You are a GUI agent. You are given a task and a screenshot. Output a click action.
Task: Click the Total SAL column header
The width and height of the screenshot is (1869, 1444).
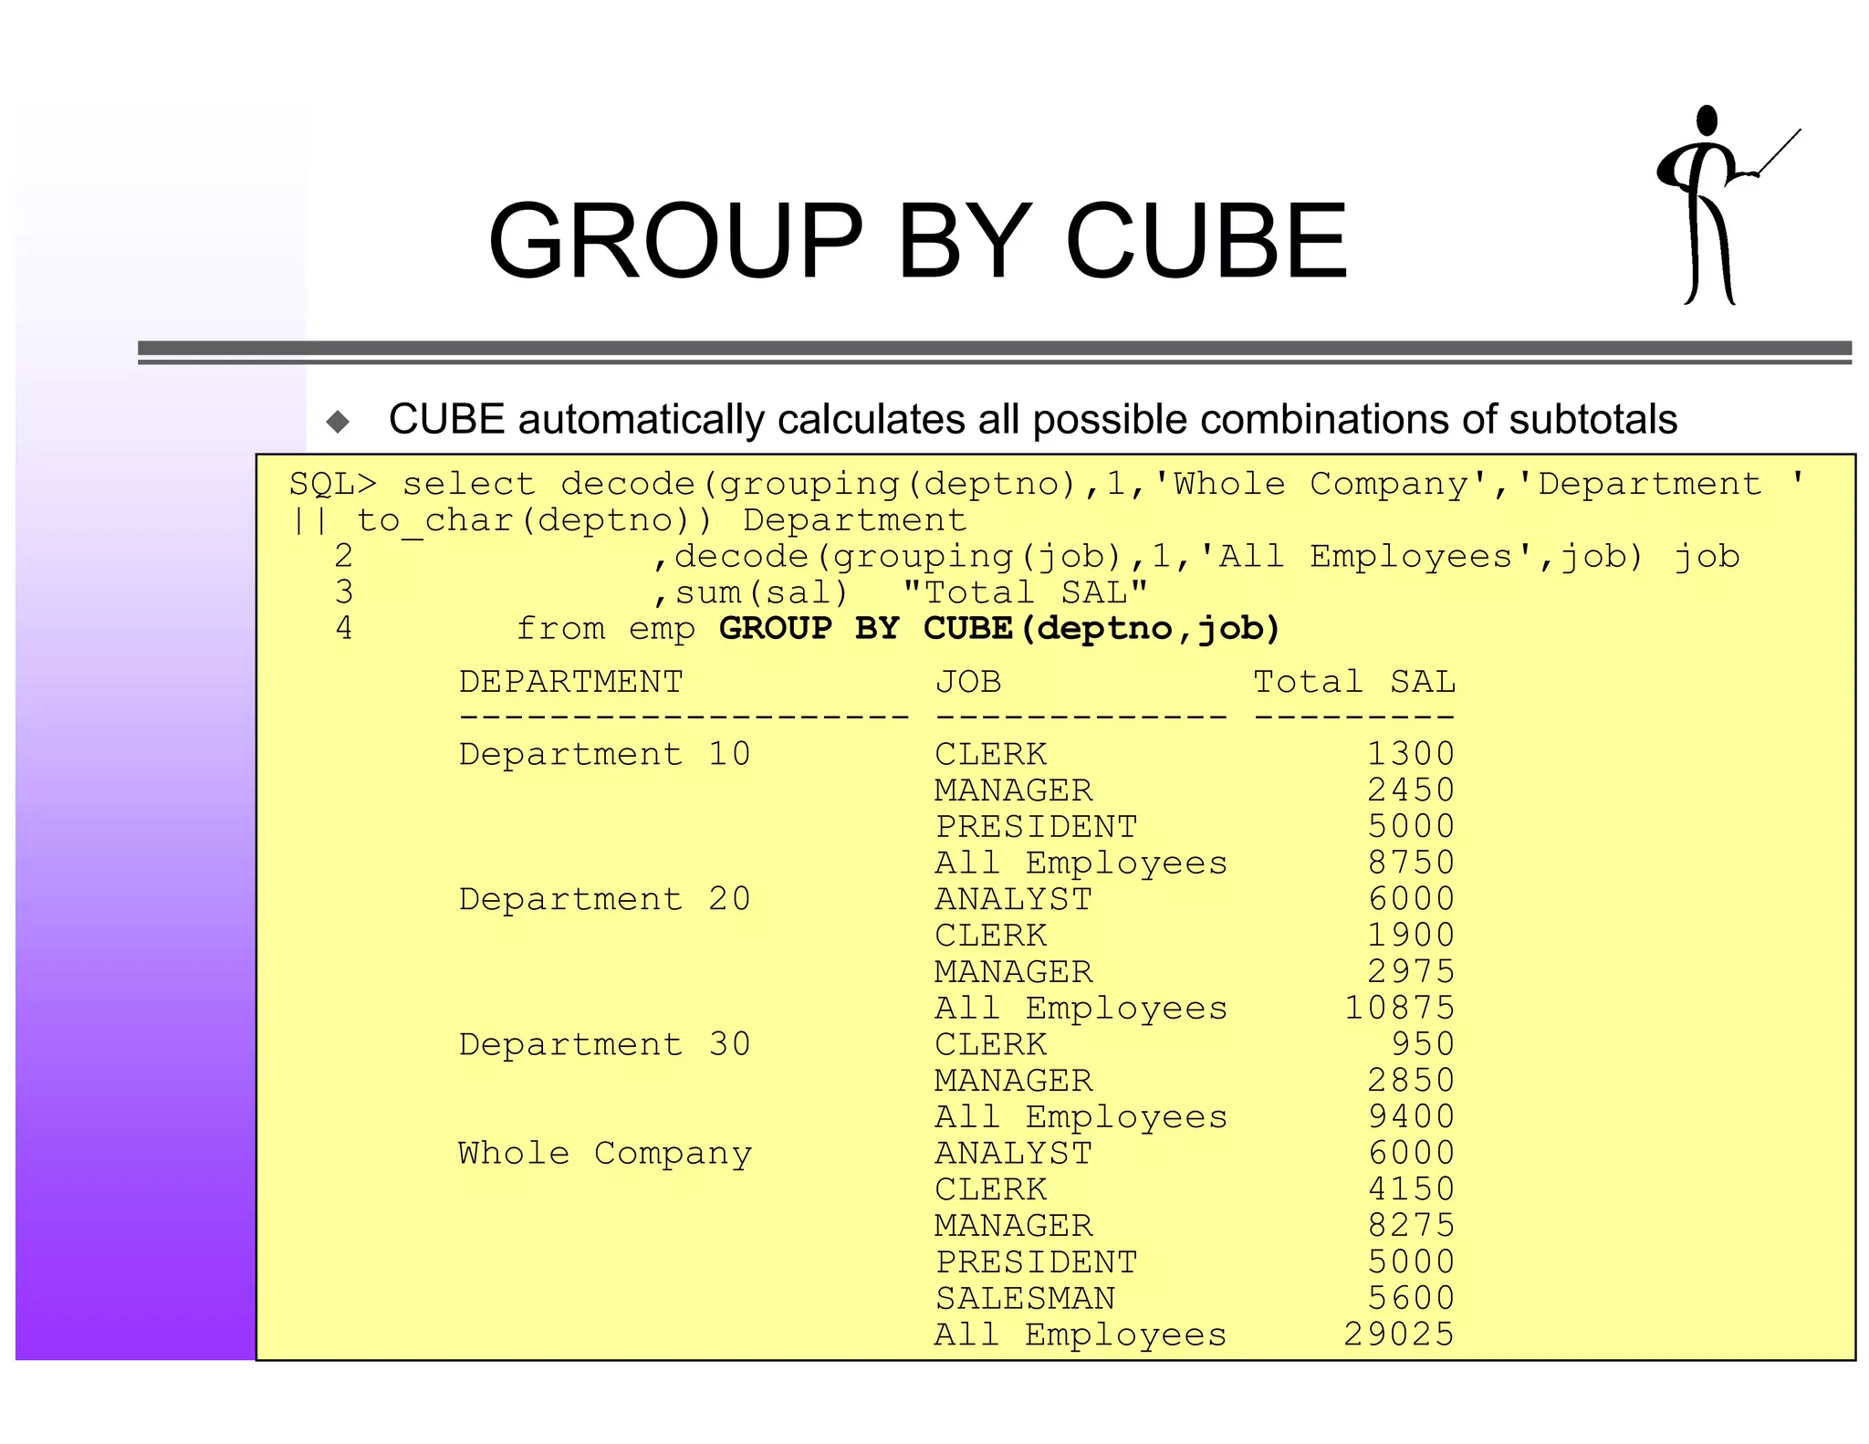[x=1353, y=682]
